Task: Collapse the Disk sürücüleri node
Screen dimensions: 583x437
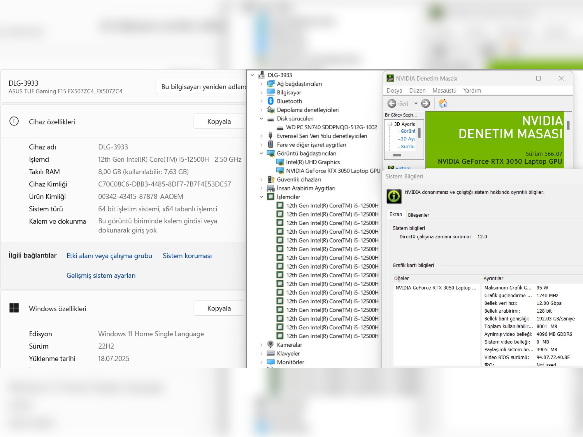Action: [261, 119]
